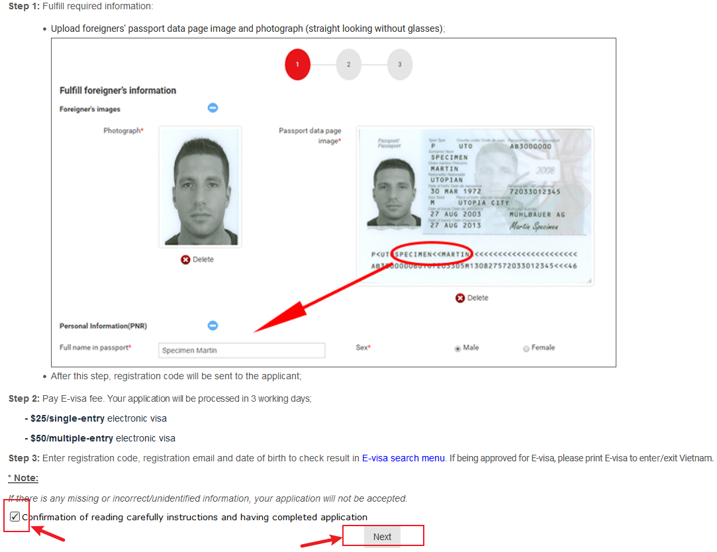The width and height of the screenshot is (717, 552).
Task: Open the uploaded portrait photograph thumbnail
Action: (x=201, y=187)
